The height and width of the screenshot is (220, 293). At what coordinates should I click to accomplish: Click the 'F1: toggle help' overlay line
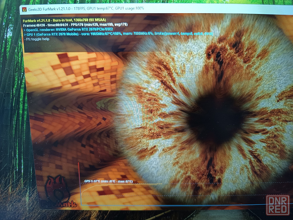[36, 39]
